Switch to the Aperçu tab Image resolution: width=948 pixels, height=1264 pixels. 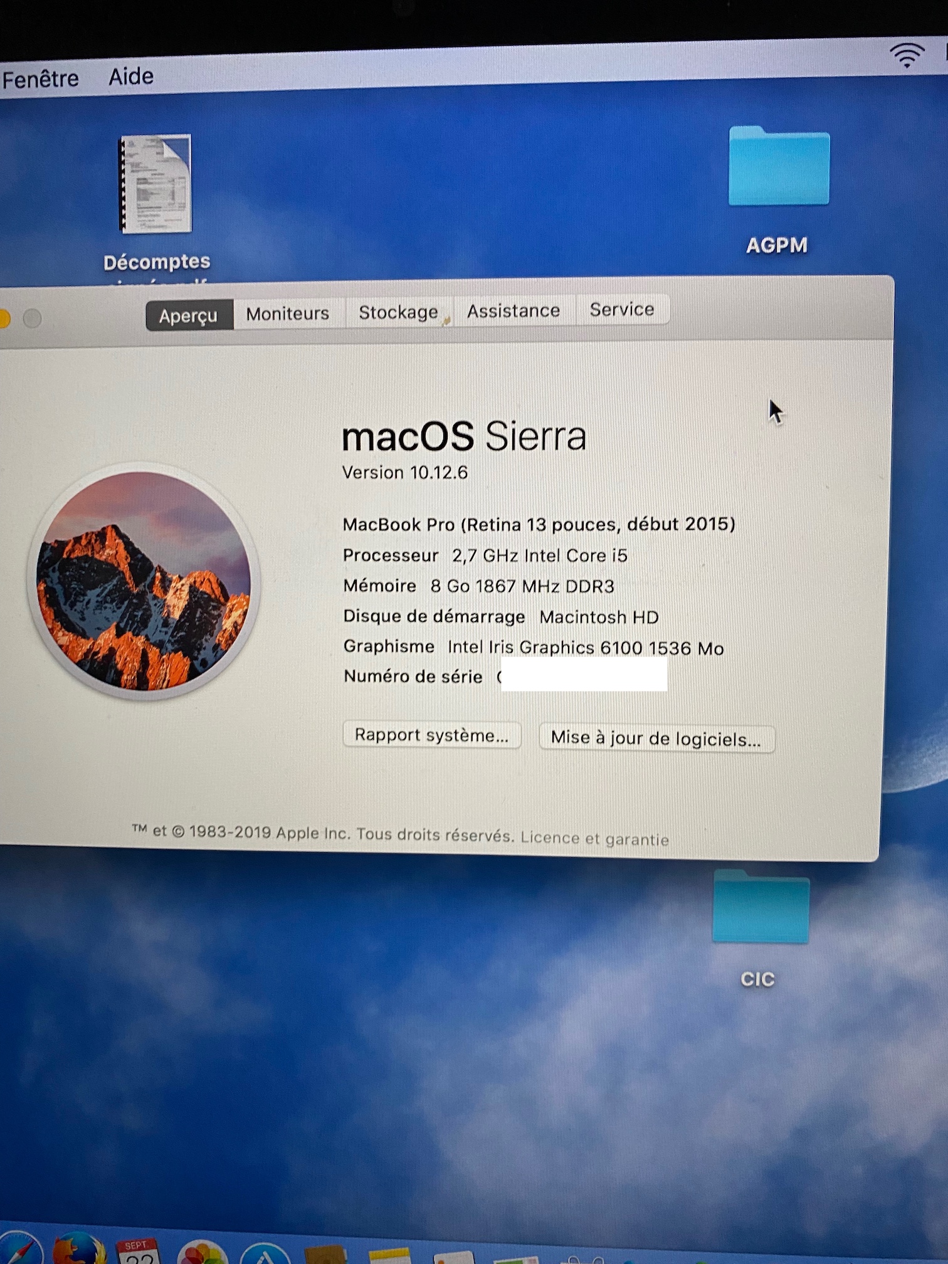pyautogui.click(x=189, y=315)
